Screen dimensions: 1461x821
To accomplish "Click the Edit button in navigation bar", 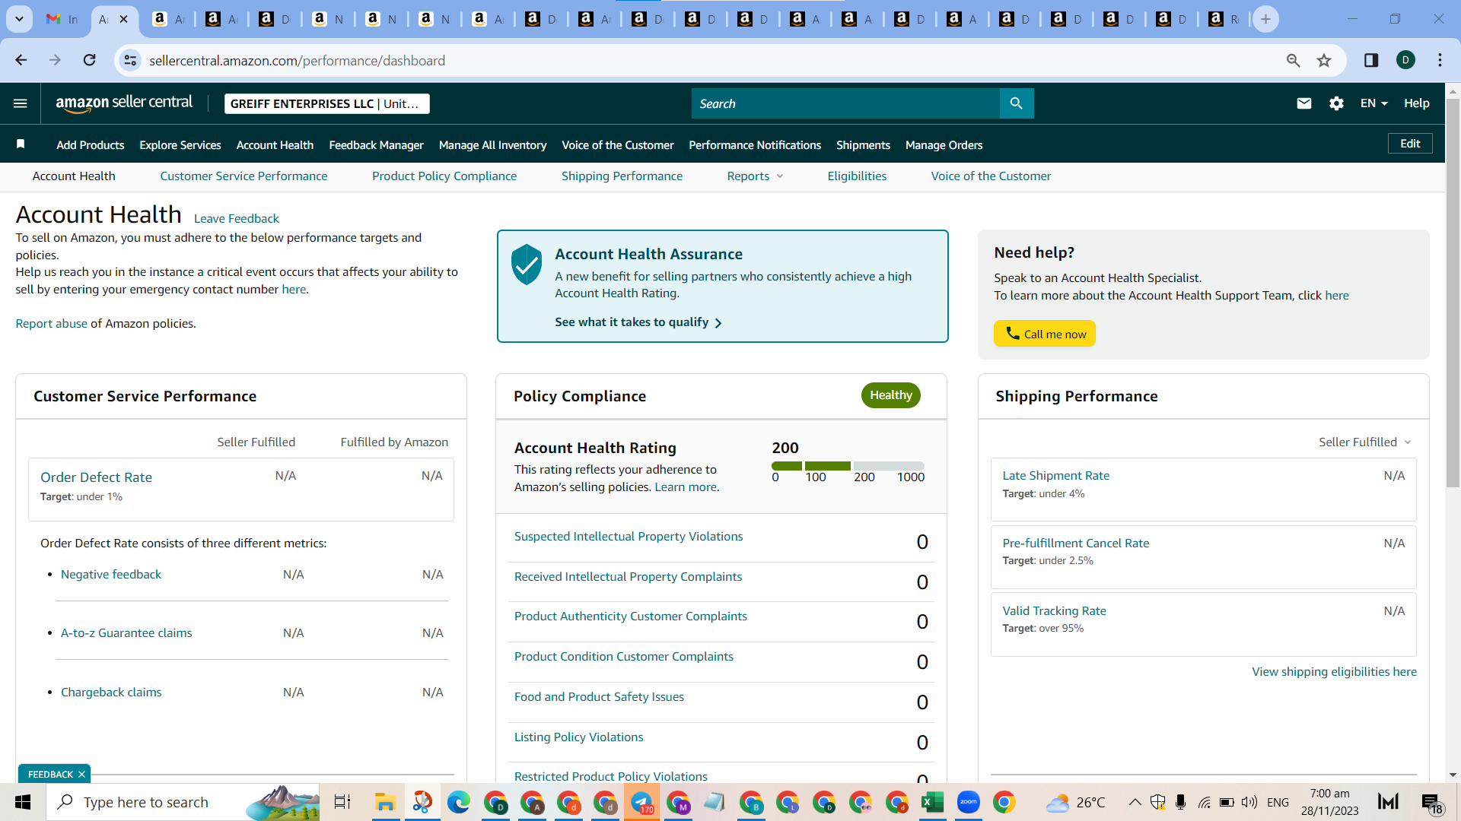I will (1410, 144).
